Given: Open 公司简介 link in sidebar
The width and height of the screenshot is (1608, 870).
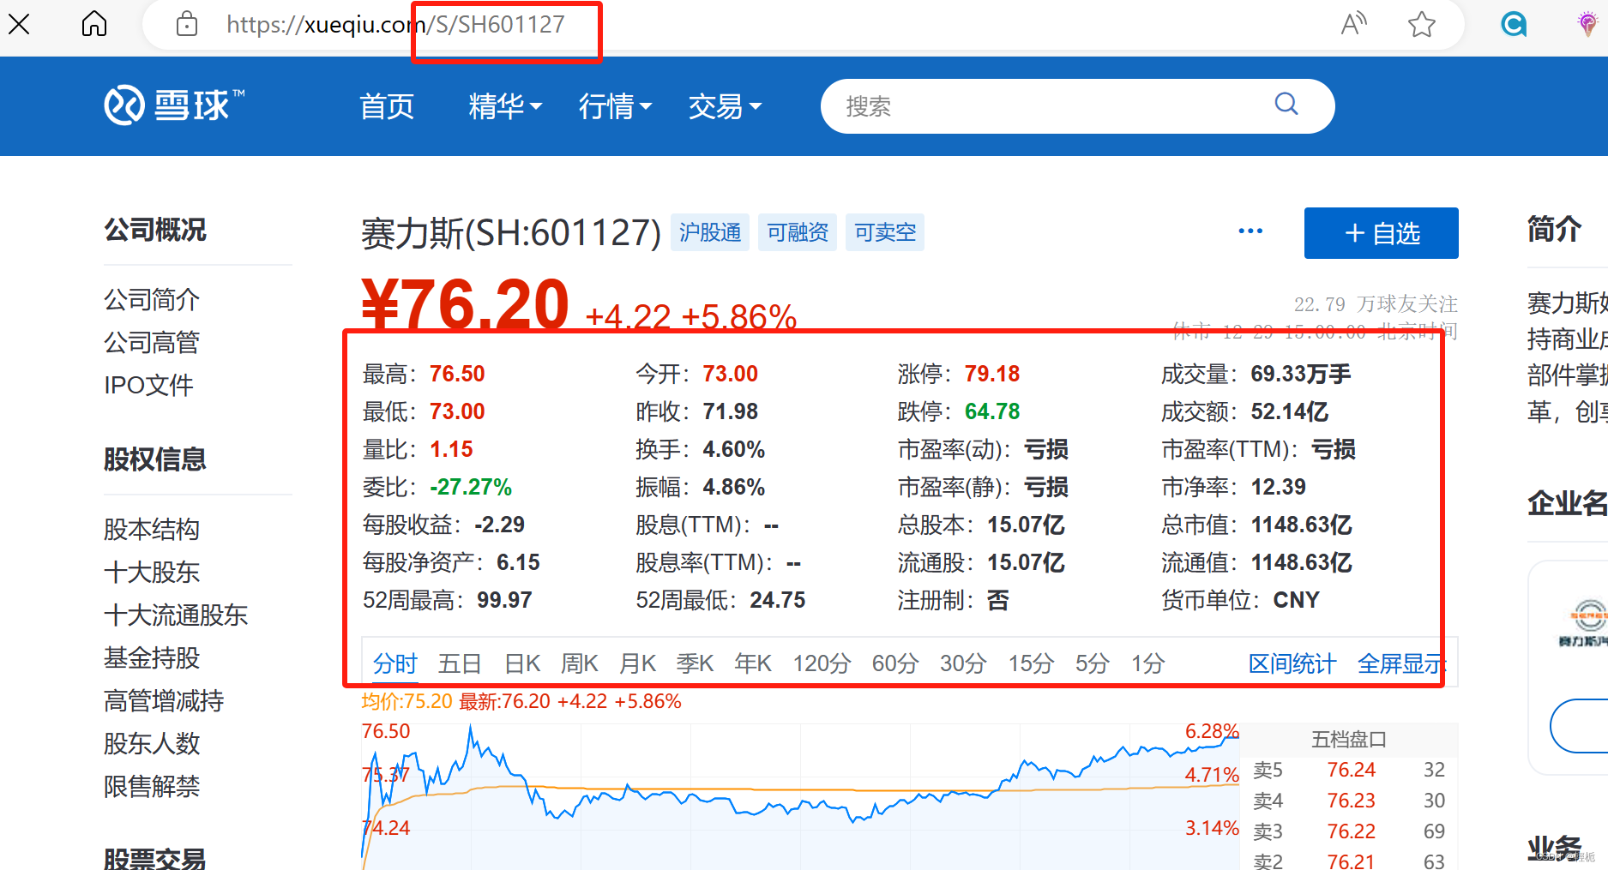Looking at the screenshot, I should point(152,299).
